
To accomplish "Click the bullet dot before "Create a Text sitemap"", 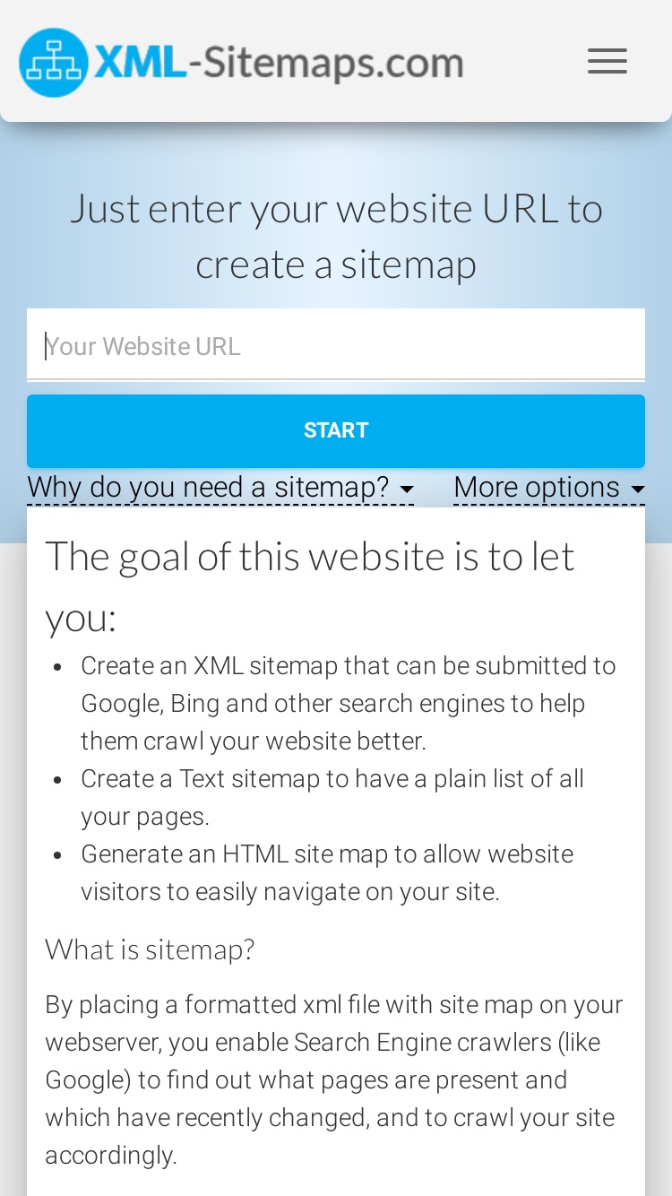I will coord(57,781).
